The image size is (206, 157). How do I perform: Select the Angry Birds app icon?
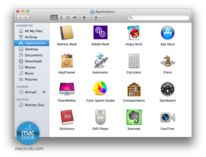point(134,33)
